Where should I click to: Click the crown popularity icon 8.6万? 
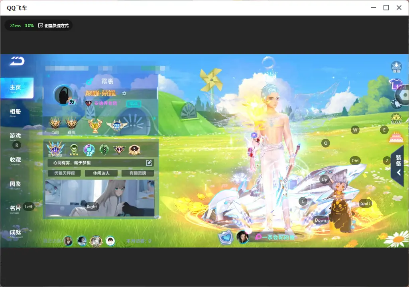396,119
